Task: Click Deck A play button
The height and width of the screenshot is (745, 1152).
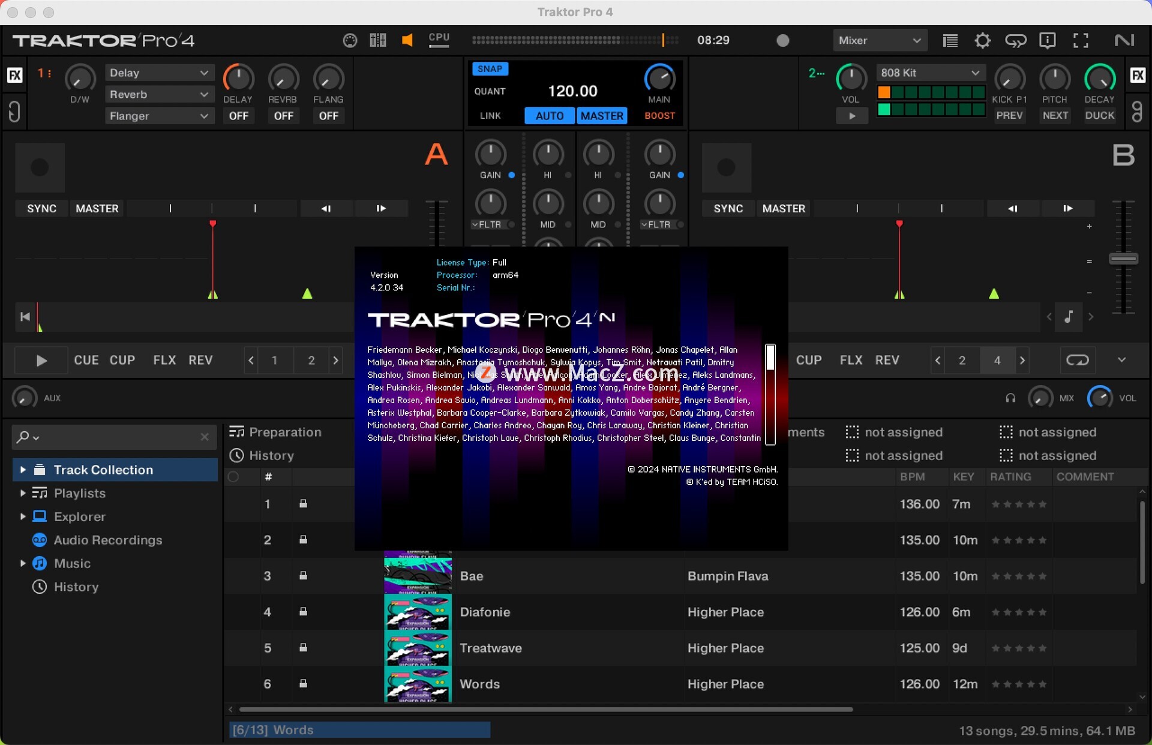Action: (41, 360)
